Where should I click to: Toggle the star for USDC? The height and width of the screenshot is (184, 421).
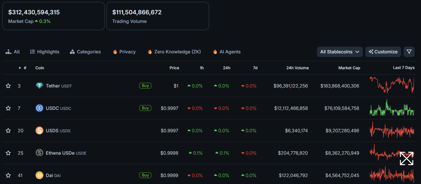tap(8, 108)
